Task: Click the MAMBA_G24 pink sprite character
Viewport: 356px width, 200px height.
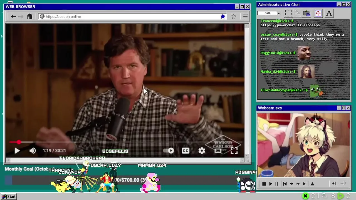Action: point(150,182)
